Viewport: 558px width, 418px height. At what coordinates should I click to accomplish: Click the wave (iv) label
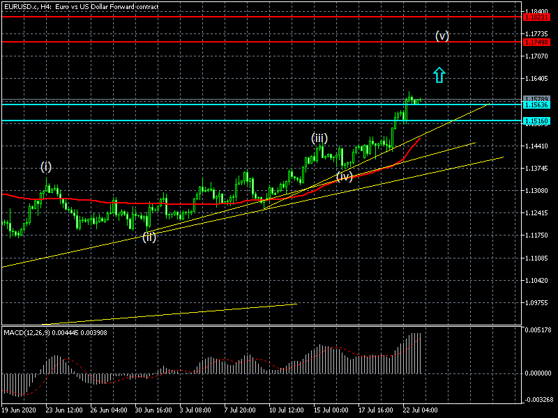click(345, 176)
